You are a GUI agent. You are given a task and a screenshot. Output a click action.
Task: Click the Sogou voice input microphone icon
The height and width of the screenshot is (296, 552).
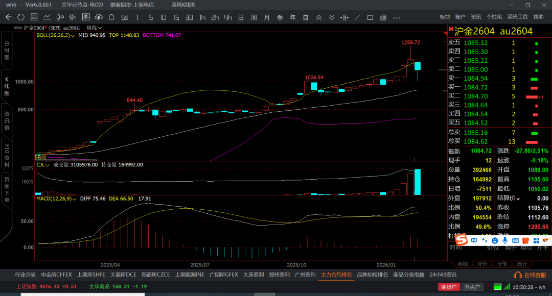[505, 240]
